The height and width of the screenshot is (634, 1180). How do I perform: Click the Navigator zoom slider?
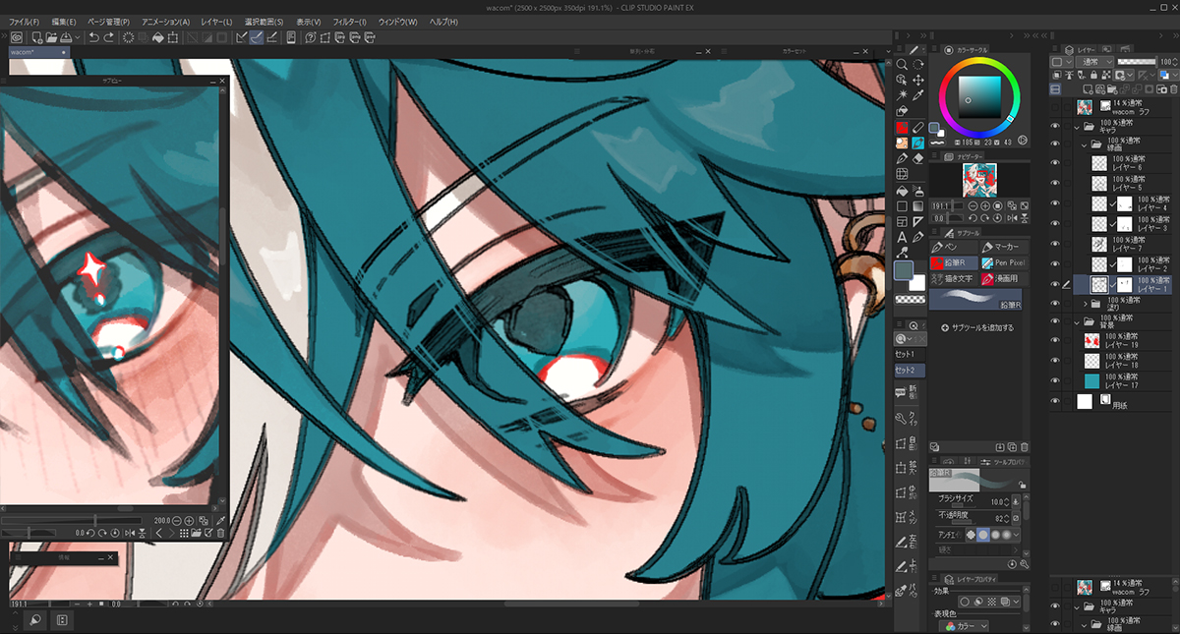click(946, 206)
